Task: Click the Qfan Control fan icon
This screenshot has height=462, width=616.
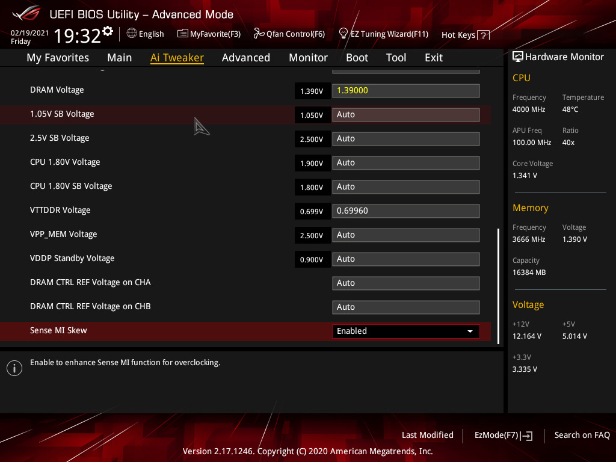Action: pos(259,34)
